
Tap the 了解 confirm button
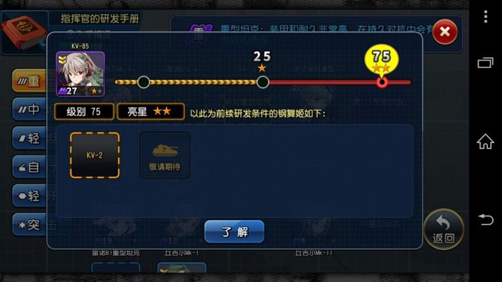pos(234,232)
